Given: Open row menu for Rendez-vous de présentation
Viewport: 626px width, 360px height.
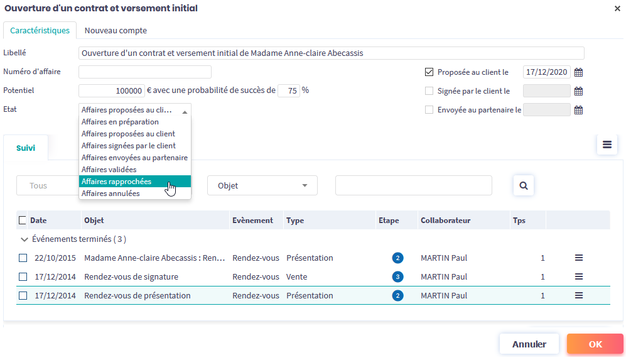Looking at the screenshot, I should [579, 295].
